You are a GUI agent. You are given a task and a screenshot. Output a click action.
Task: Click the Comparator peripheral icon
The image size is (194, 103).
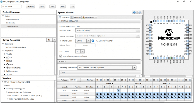tap(8, 71)
